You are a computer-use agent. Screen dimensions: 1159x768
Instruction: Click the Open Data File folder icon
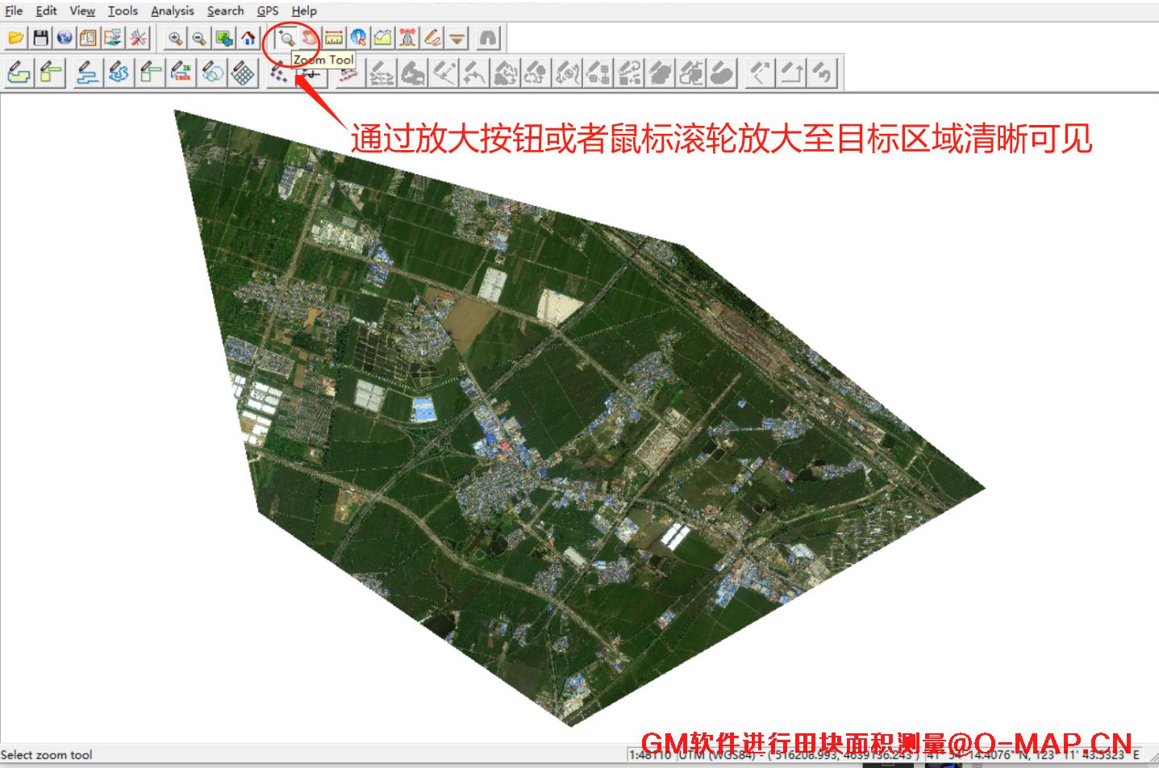pyautogui.click(x=16, y=38)
